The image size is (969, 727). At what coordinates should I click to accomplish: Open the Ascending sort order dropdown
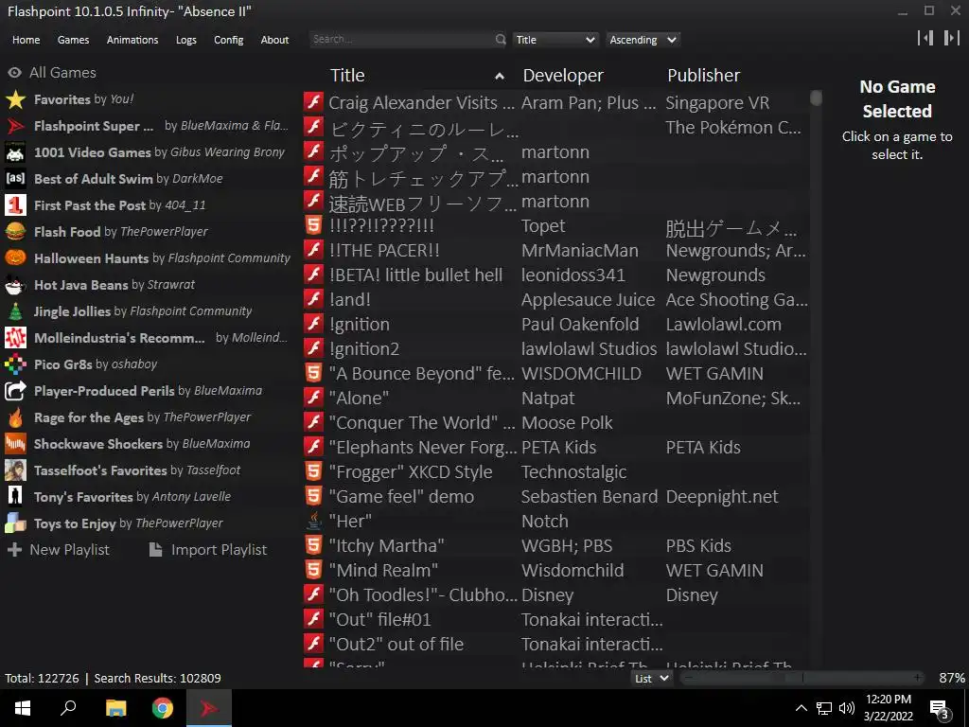(x=643, y=40)
